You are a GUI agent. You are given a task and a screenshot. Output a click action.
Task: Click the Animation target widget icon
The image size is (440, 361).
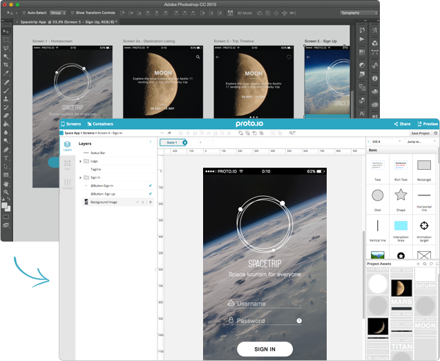[x=424, y=226]
